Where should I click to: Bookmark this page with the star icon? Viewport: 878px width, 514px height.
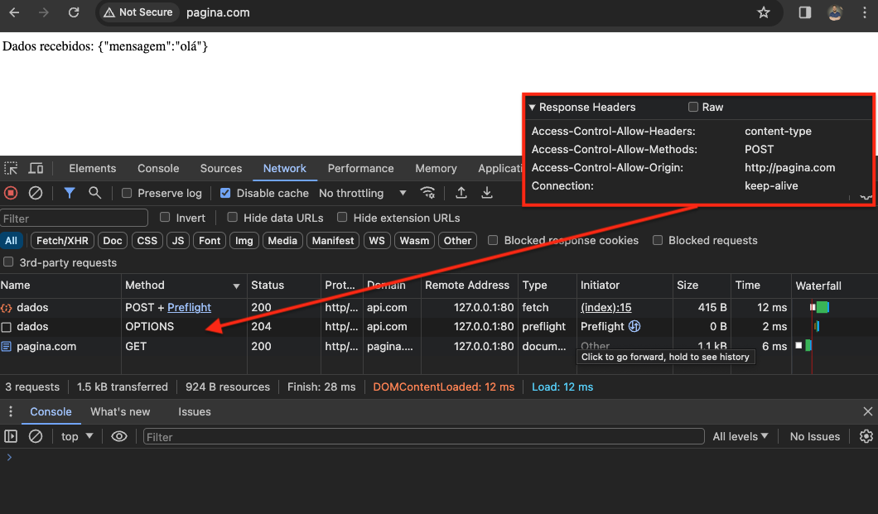click(x=763, y=12)
